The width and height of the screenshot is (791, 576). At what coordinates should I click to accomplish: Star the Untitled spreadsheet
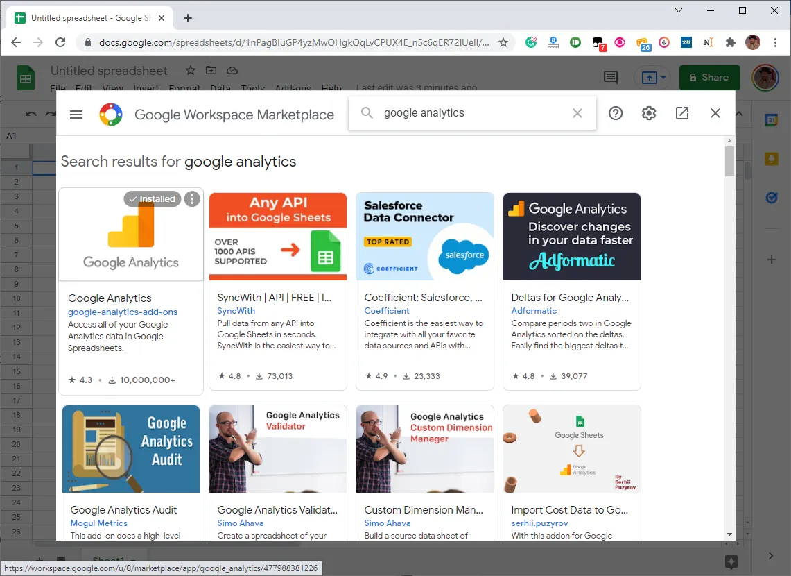coord(190,70)
